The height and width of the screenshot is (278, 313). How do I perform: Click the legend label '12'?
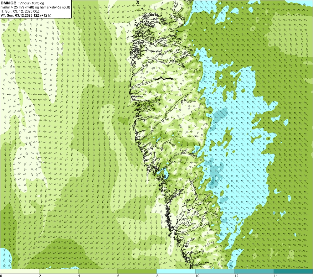236,276
